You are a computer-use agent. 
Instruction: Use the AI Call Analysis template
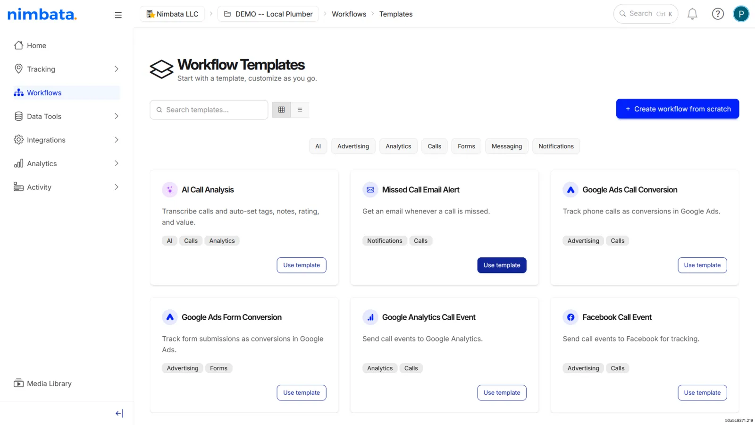pos(302,265)
